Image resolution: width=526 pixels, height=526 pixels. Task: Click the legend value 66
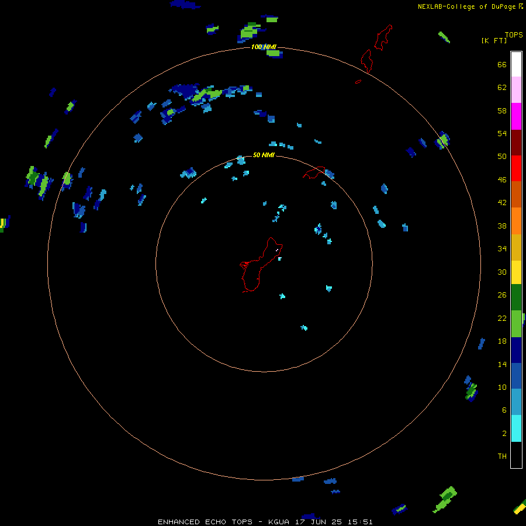tap(502, 64)
